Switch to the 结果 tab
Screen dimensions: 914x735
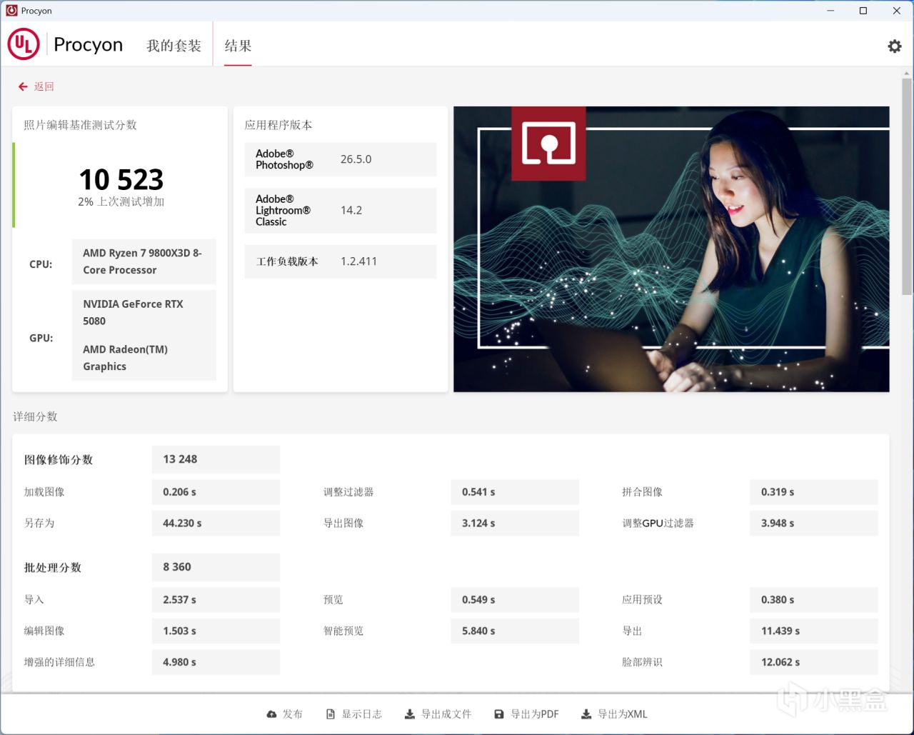[238, 46]
